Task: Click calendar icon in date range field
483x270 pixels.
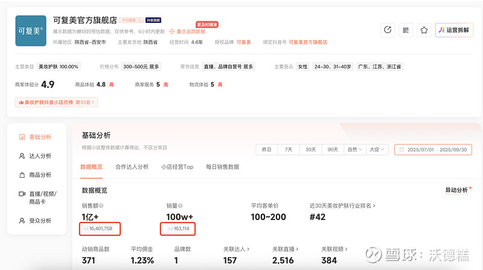Action: 401,149
